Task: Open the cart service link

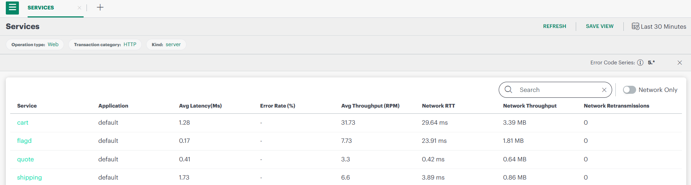Action: [x=23, y=123]
